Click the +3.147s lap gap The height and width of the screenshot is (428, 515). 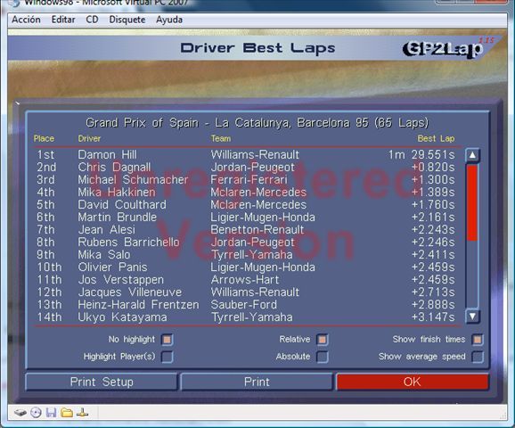[x=433, y=317]
